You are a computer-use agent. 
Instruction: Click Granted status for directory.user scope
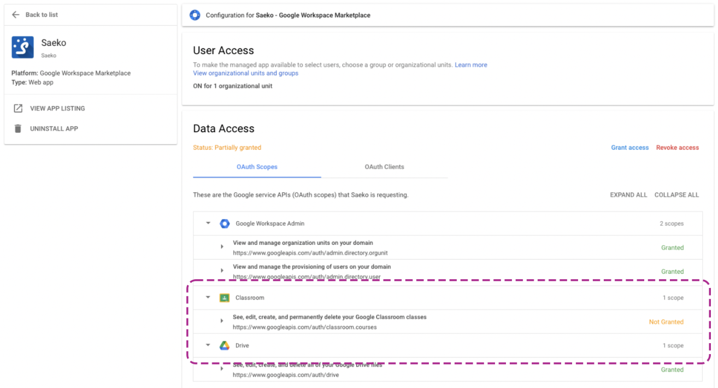[x=672, y=272]
